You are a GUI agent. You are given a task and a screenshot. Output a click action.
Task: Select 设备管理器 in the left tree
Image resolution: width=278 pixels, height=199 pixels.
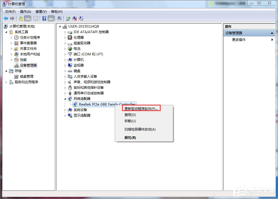tap(28, 65)
